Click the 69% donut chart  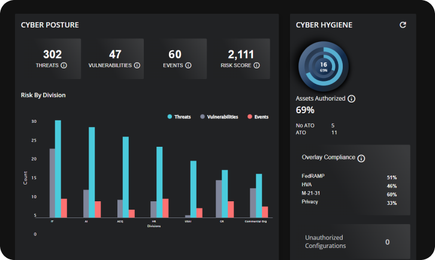[x=323, y=66]
